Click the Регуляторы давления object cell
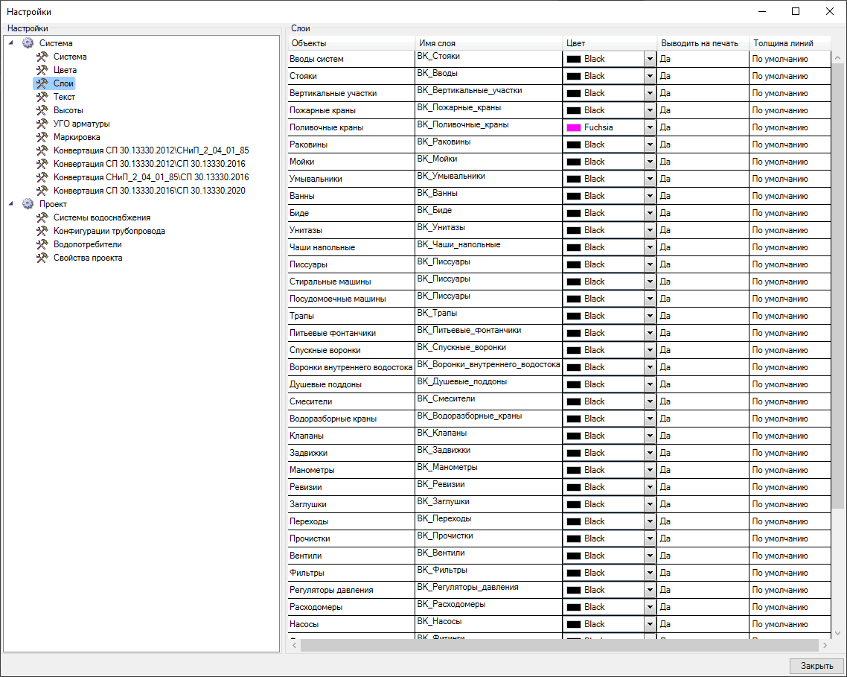Screen dimensions: 847x677 (351, 590)
